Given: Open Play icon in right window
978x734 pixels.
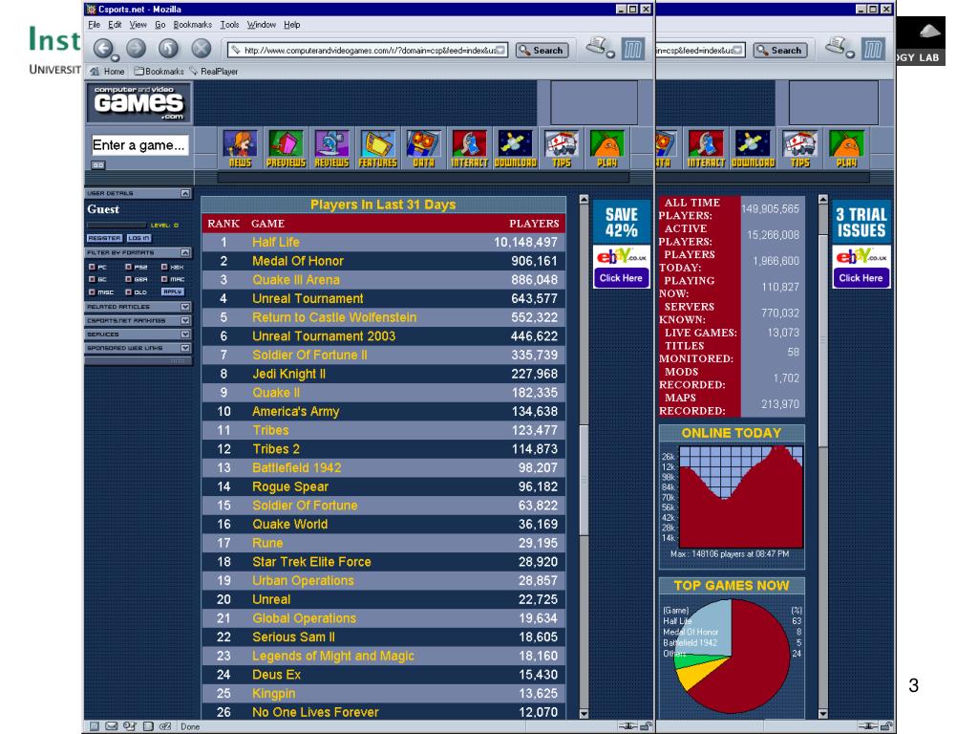Looking at the screenshot, I should 846,149.
